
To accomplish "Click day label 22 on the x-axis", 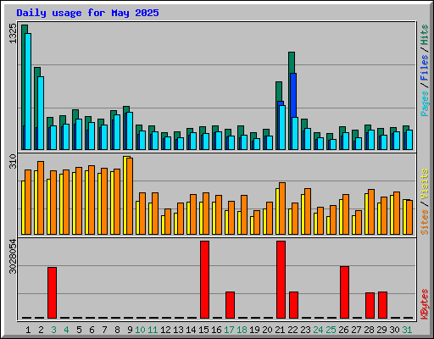I will point(292,330).
